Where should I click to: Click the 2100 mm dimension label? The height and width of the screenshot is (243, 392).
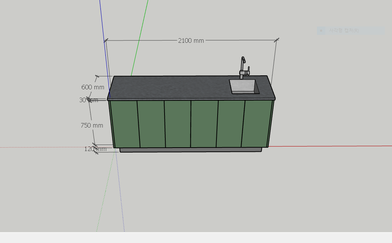coord(191,40)
